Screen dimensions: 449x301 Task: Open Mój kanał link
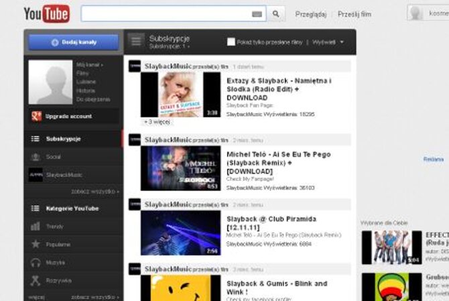[x=90, y=65]
